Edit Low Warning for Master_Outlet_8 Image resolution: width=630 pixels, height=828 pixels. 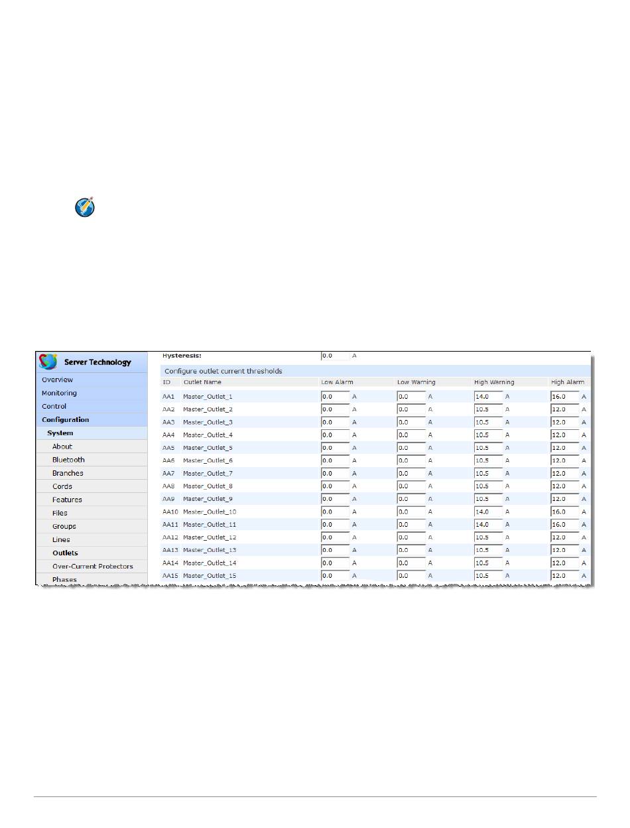click(411, 486)
